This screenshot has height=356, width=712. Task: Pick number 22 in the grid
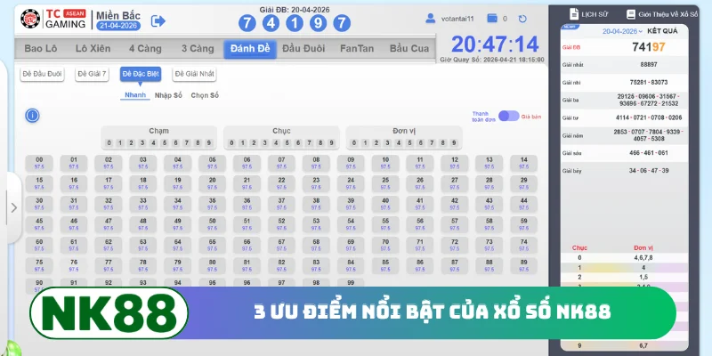(281, 183)
